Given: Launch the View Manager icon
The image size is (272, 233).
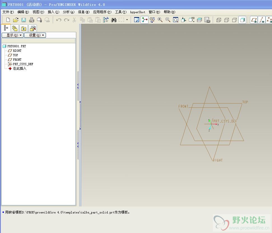Looking at the screenshot, I should 207,20.
